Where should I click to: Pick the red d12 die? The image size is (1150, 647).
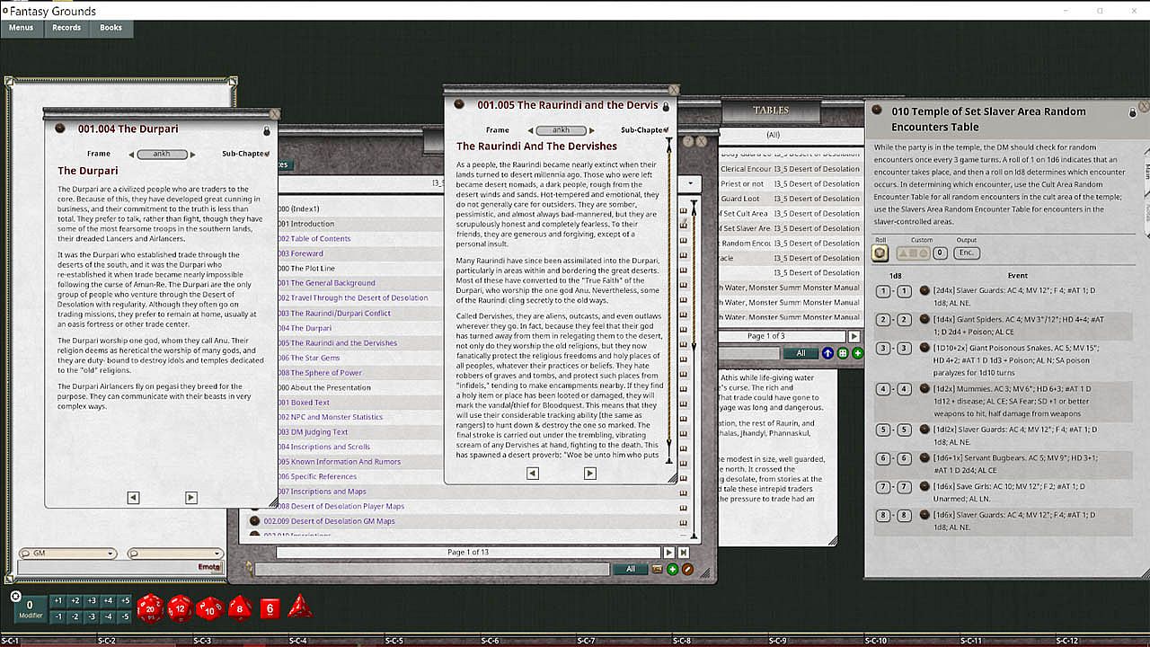180,608
